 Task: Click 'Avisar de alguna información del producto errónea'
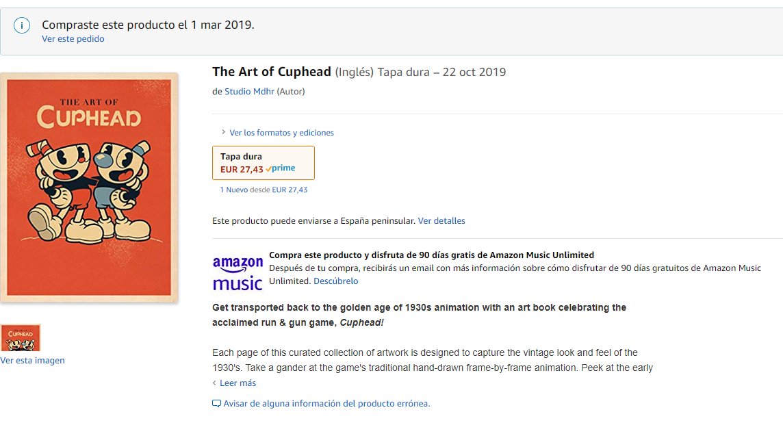coord(326,404)
